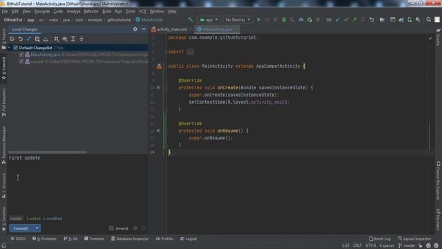Open View Options eye icon
The image size is (442, 249).
[x=65, y=39]
